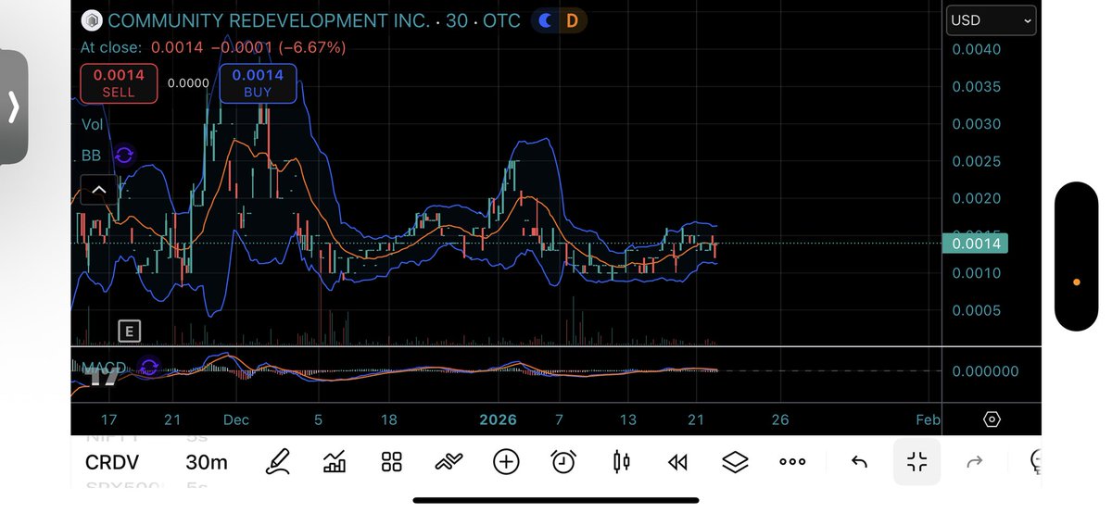Toggle the orange D data badge
Viewport: 1112px width, 513px height.
pos(572,19)
